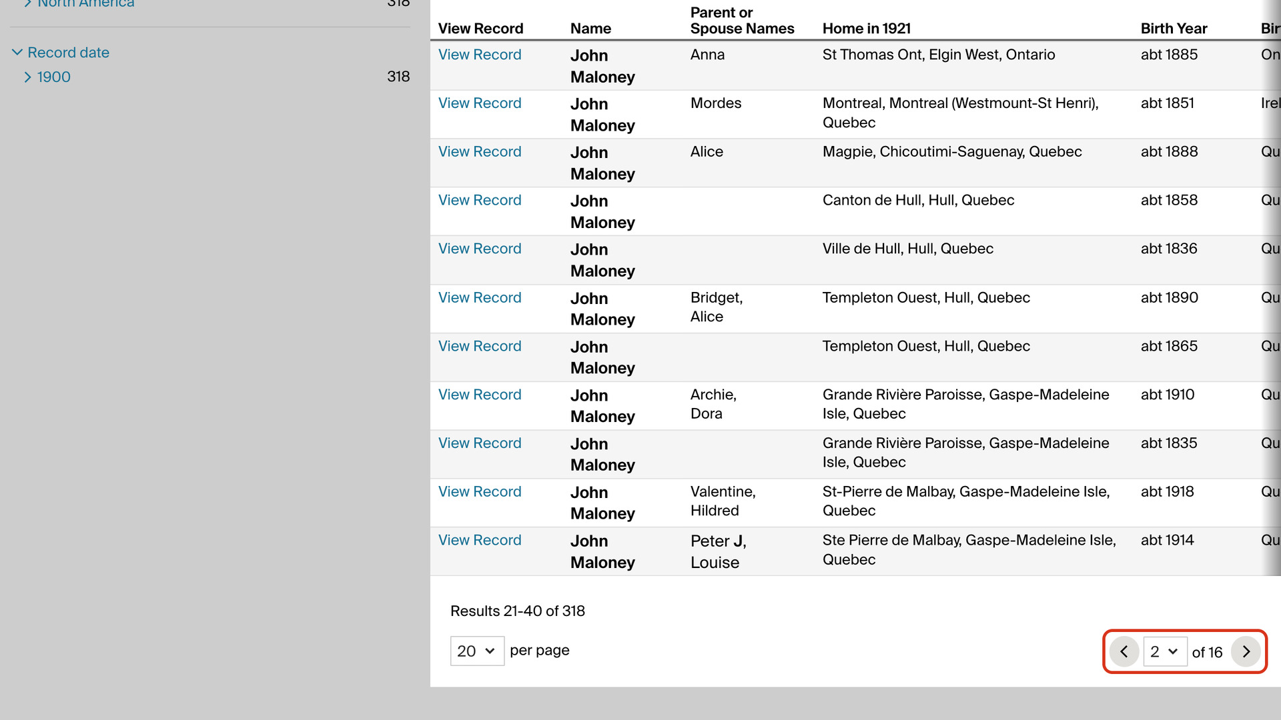Click the Home in 1921 column header

click(x=866, y=29)
